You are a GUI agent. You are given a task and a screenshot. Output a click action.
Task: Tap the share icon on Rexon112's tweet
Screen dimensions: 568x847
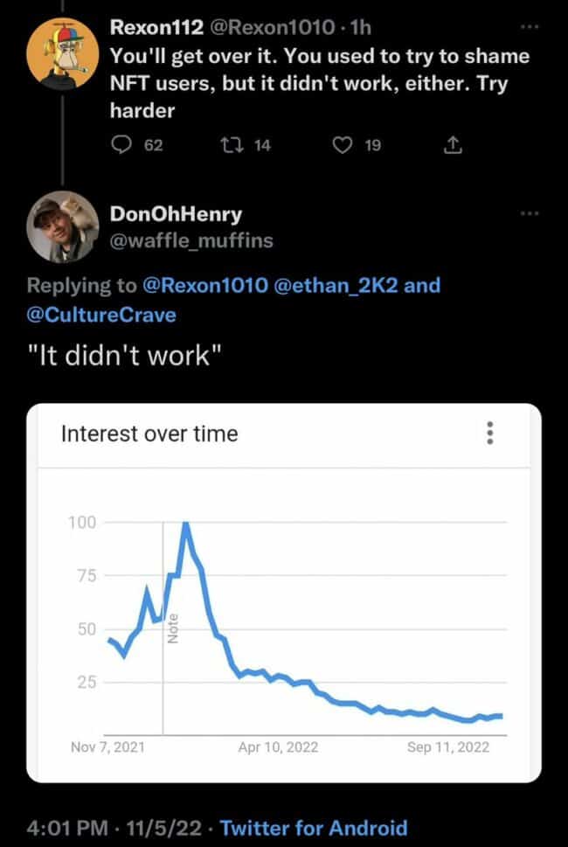point(453,145)
